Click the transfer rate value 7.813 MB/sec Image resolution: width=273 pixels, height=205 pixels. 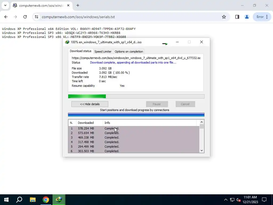(x=108, y=77)
